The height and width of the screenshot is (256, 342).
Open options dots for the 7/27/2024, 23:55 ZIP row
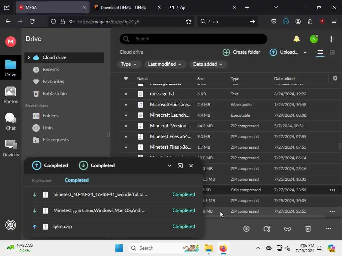coord(332,211)
